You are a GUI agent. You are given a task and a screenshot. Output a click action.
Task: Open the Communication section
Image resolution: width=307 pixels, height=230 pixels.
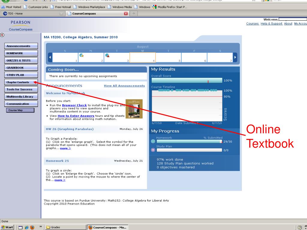click(x=21, y=104)
